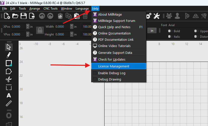Toggle the Upper case switch
Image resolution: width=208 pixels, height=126 pixels.
click(196, 31)
